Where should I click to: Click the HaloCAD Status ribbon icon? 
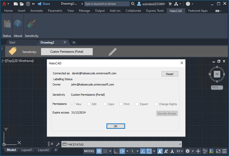coord(7,24)
